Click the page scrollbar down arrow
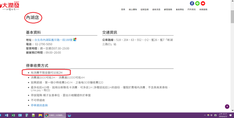234x118 pixels. (x=232, y=111)
